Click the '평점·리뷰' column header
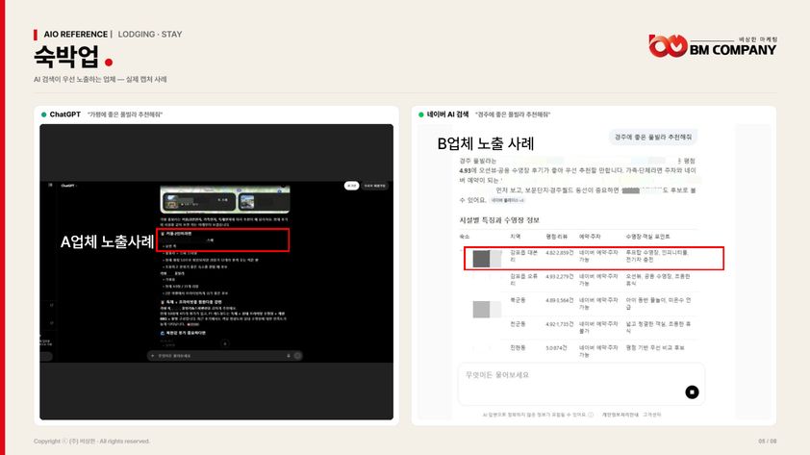The height and width of the screenshot is (455, 810). point(556,237)
